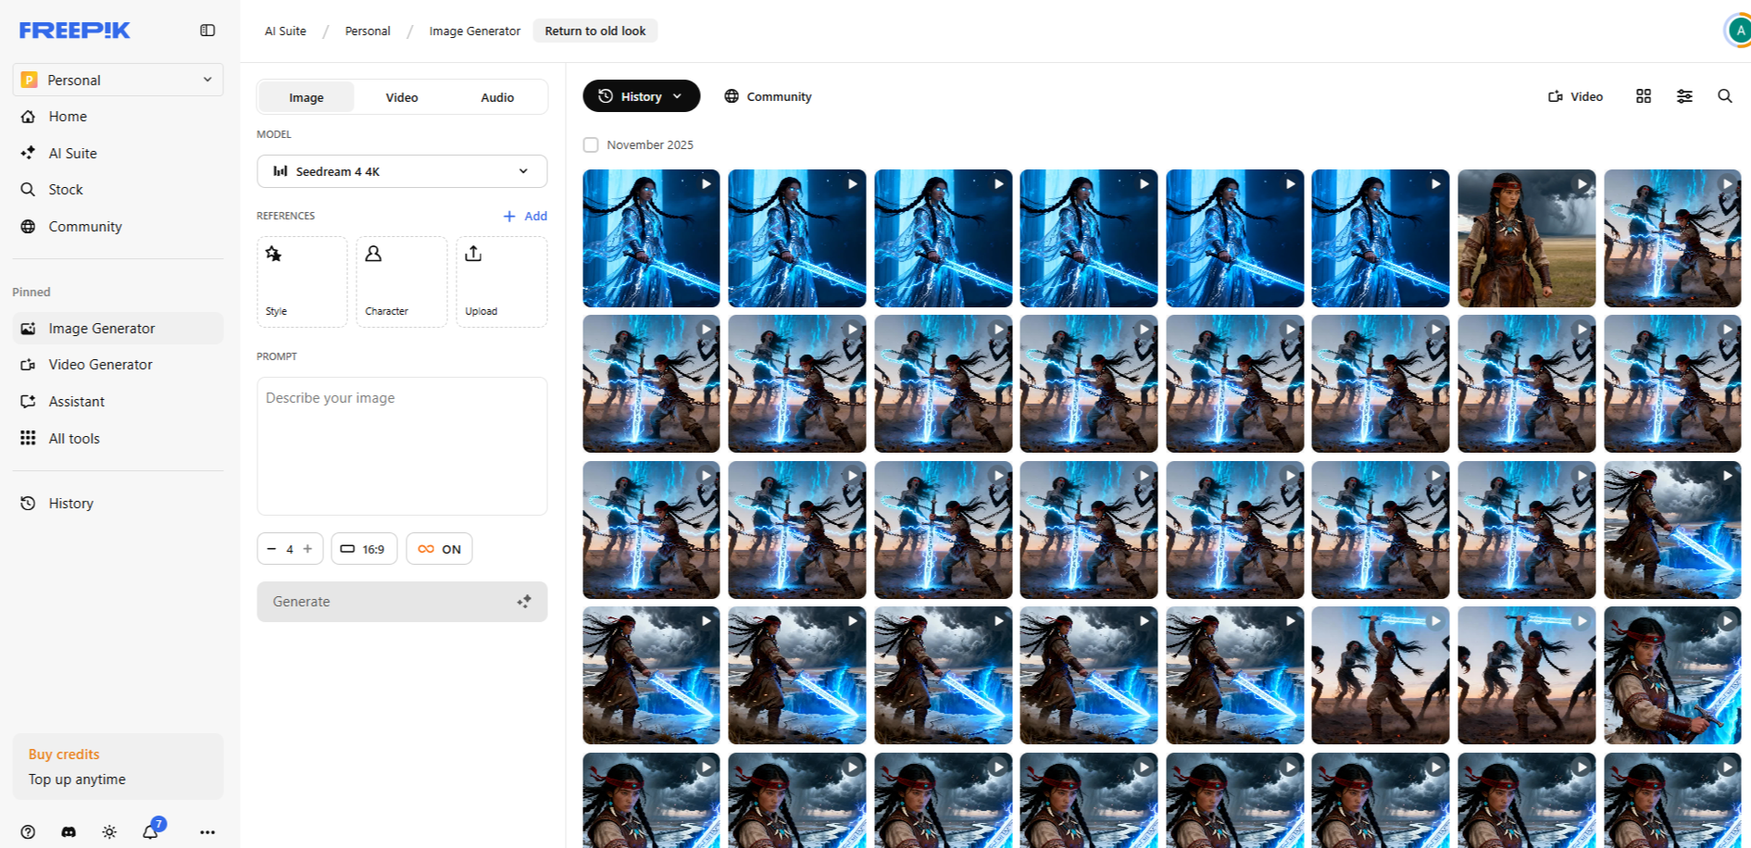Viewport: 1751px width, 848px height.
Task: Open History in the left sidebar
Action: click(x=119, y=504)
